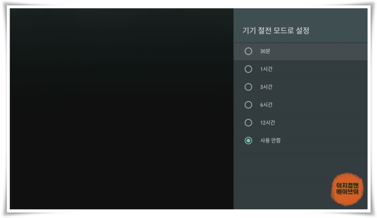Viewport: 377px width, 218px height.
Task: Choose the 1시간 radio circle
Action: pyautogui.click(x=248, y=69)
